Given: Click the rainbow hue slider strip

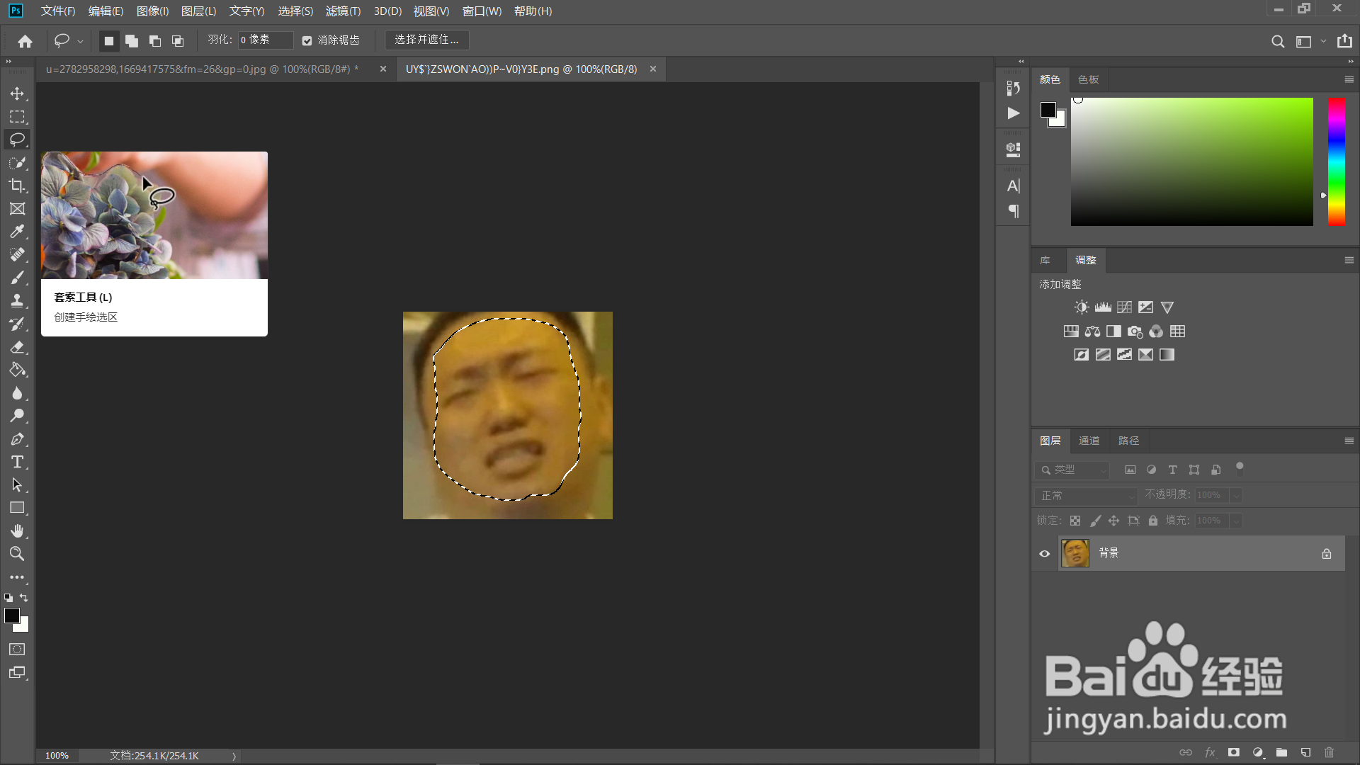Looking at the screenshot, I should point(1336,161).
